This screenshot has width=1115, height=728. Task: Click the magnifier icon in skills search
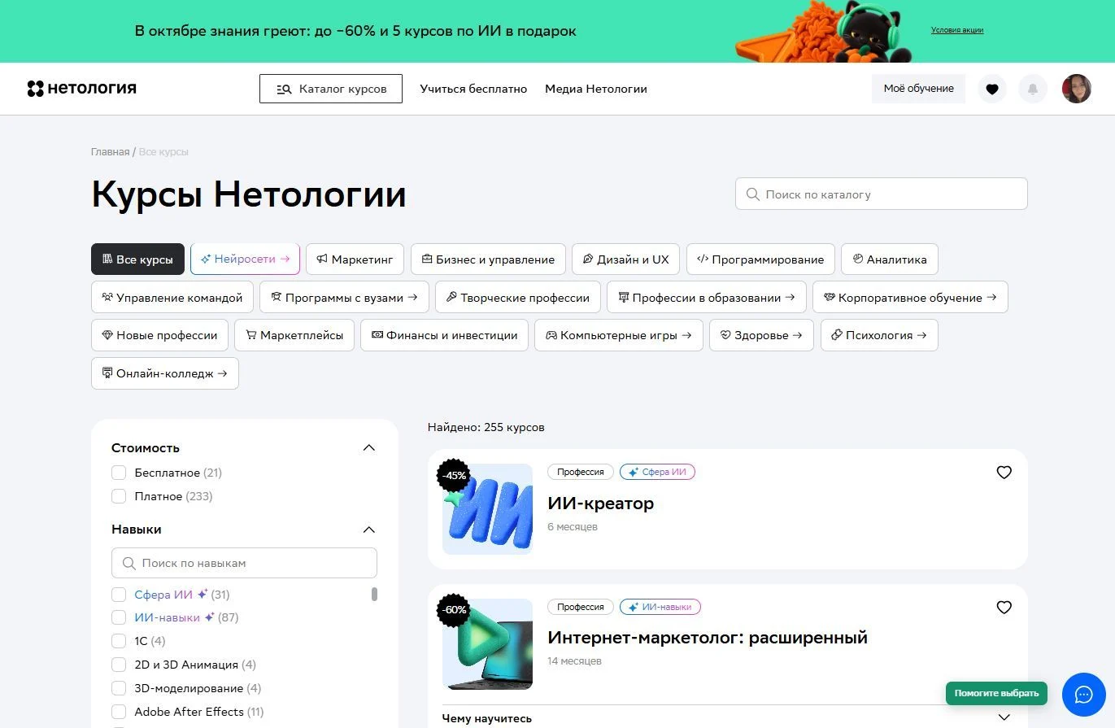128,563
